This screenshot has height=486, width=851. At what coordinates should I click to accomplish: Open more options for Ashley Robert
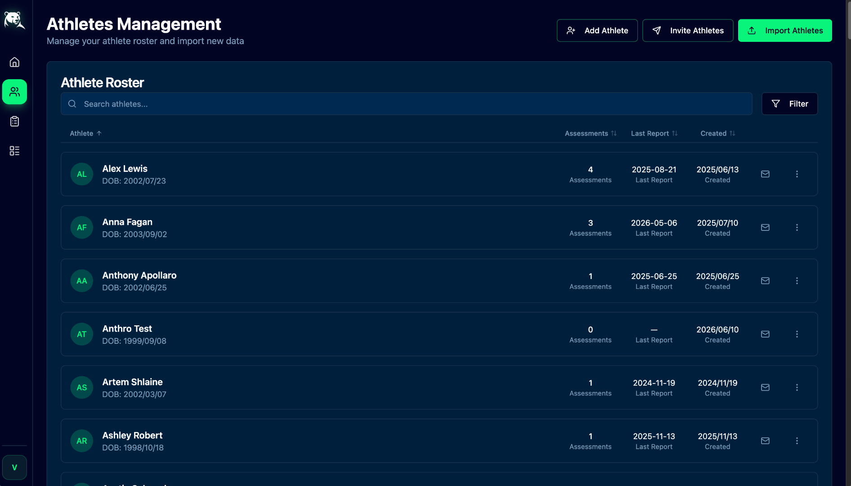797,441
